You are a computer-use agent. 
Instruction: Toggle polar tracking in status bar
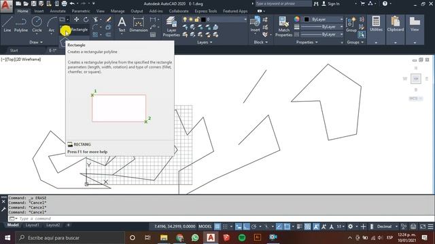[254, 226]
